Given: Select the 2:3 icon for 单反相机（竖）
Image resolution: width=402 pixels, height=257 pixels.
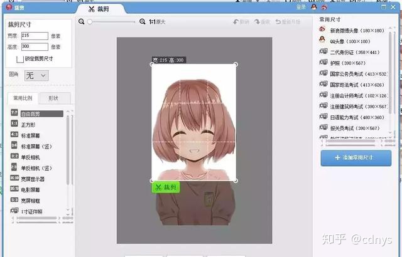Looking at the screenshot, I should point(14,167).
